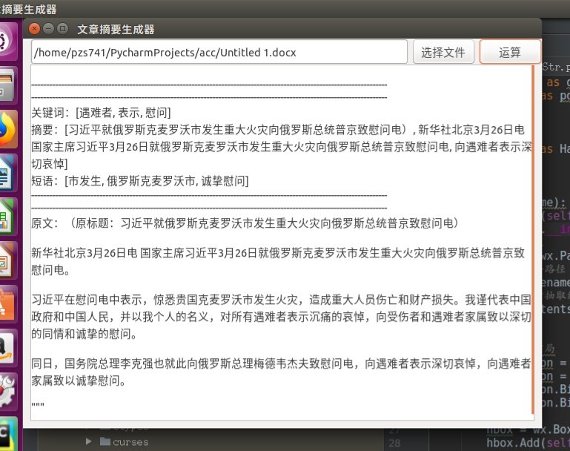Click the 文章摘要生成器 window title
Image resolution: width=570 pixels, height=451 pixels.
116,29
